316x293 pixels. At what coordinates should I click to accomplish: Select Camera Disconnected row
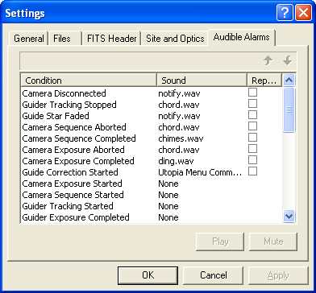pyautogui.click(x=152, y=93)
